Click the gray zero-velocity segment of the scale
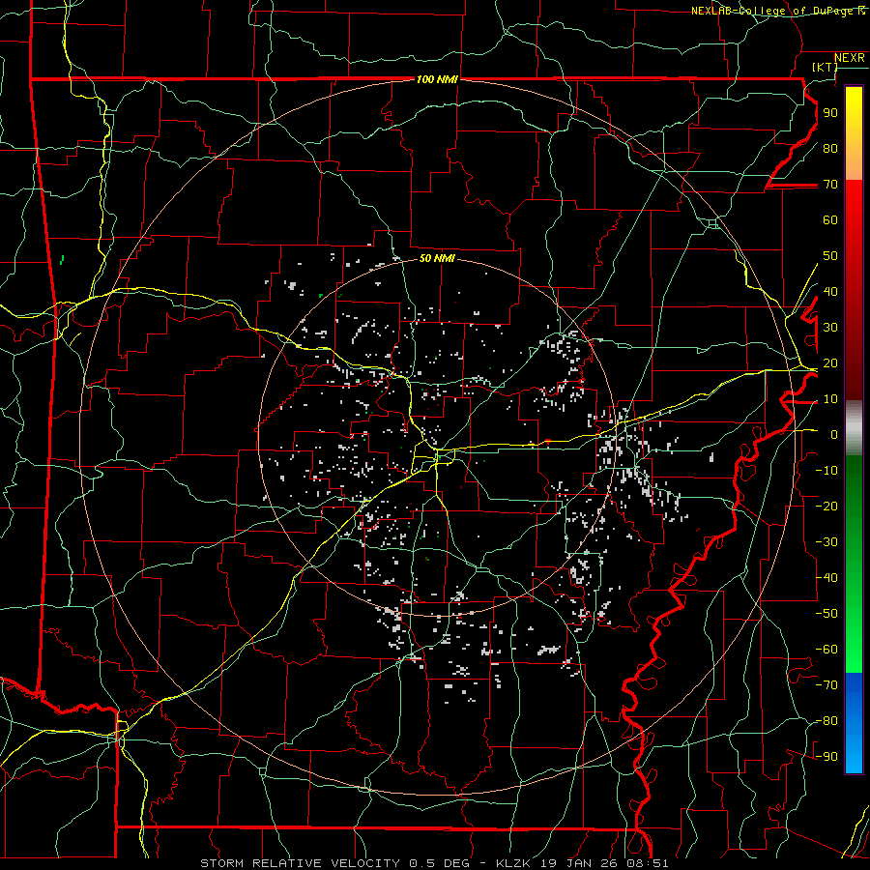Screen dimensions: 870x870 [854, 427]
